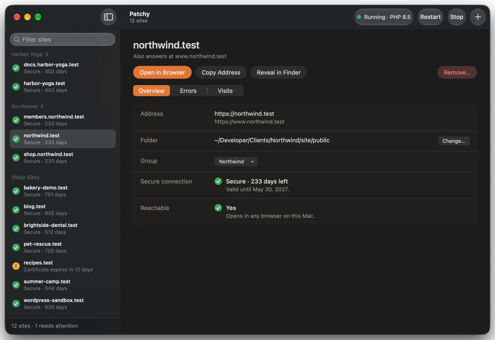This screenshot has width=495, height=340.
Task: Select the selected northwind.test row in sidebar
Action: tap(63, 139)
